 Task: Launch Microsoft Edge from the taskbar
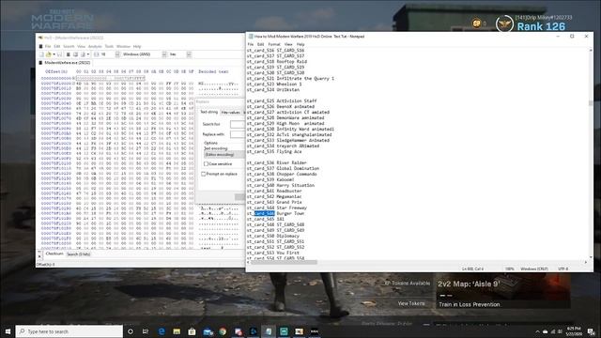pyautogui.click(x=162, y=331)
